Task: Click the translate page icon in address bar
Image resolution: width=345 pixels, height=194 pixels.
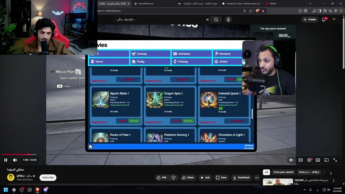Action: coord(244,11)
